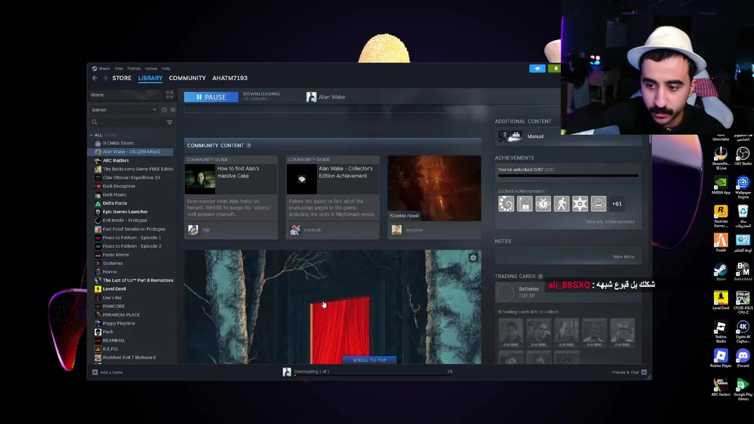Click the Trading Cards help question mark
This screenshot has width=754, height=424.
click(540, 276)
